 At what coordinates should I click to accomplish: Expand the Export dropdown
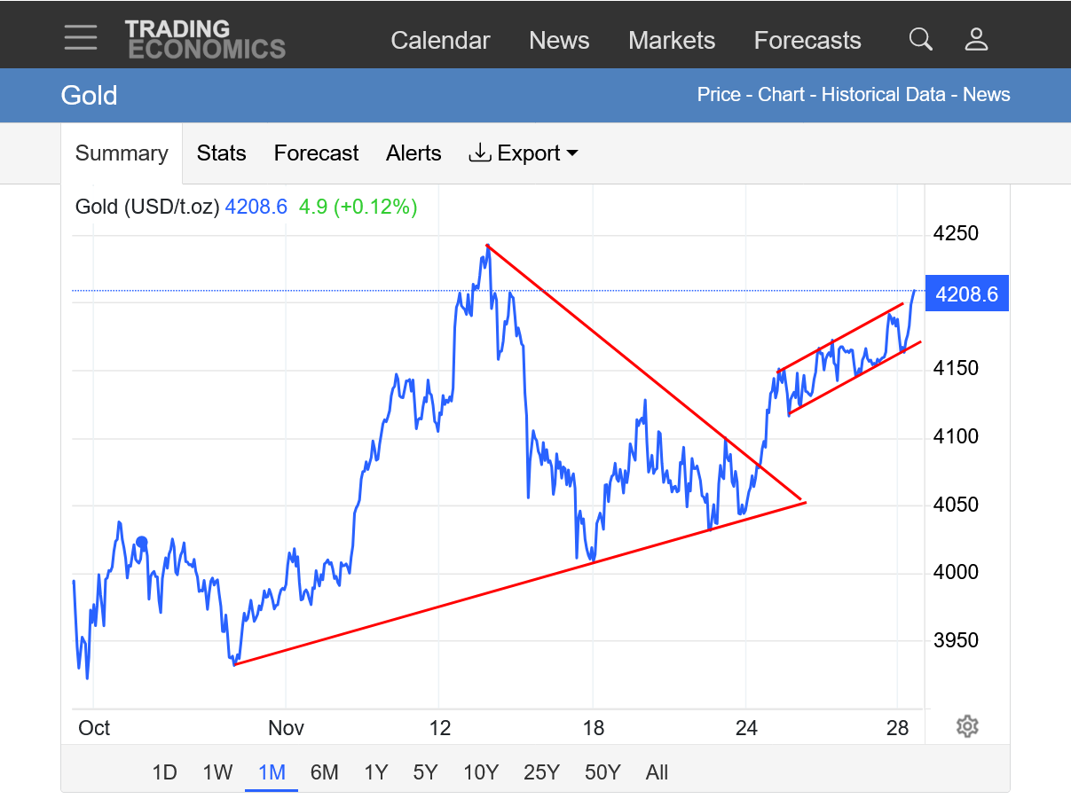(x=524, y=153)
